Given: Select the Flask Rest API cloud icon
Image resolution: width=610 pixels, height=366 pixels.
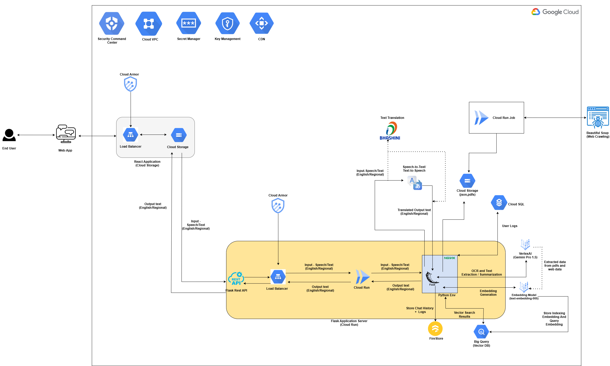Looking at the screenshot, I should pos(236,279).
